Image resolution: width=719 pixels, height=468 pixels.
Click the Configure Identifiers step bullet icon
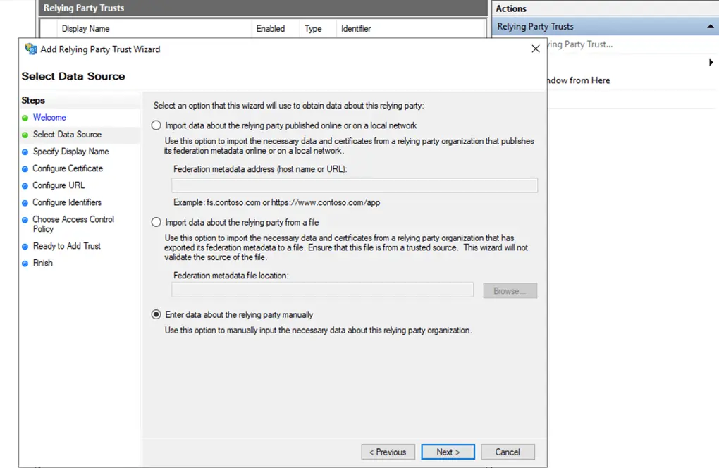[x=25, y=203]
